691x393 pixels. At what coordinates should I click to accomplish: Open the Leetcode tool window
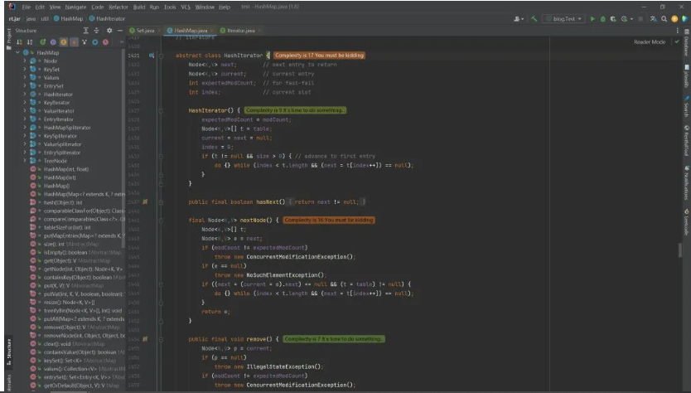pos(686,223)
